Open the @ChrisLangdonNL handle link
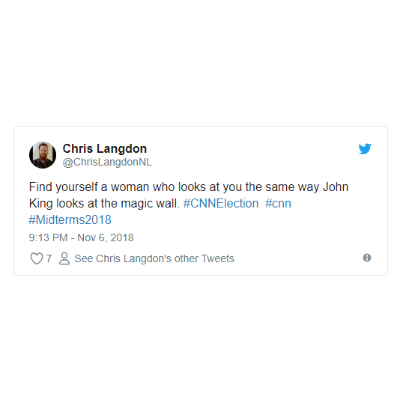 pyautogui.click(x=107, y=162)
